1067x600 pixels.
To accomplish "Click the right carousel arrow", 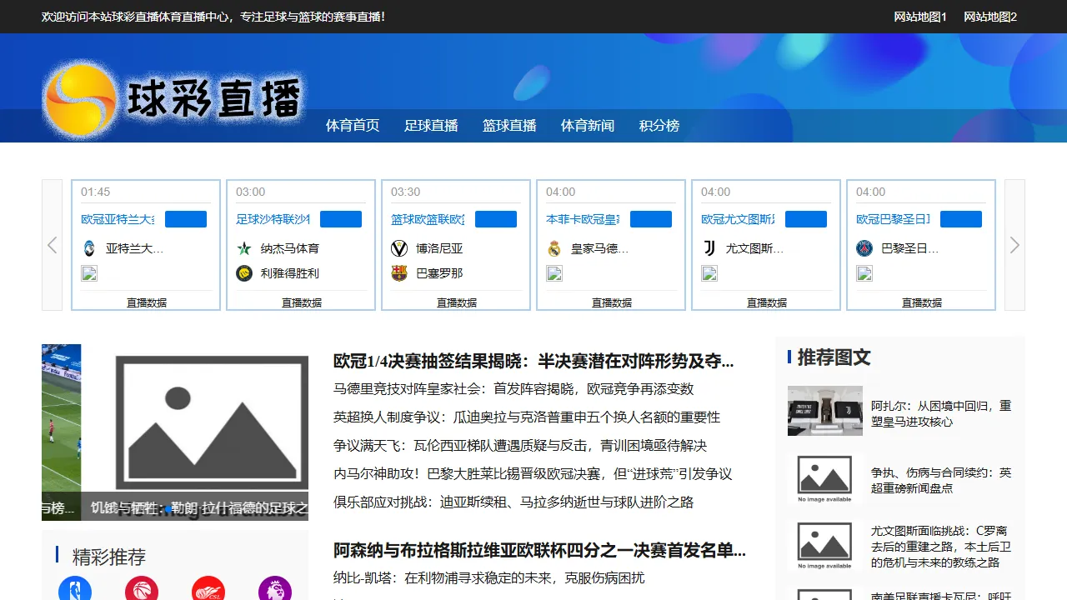I will coord(1014,245).
